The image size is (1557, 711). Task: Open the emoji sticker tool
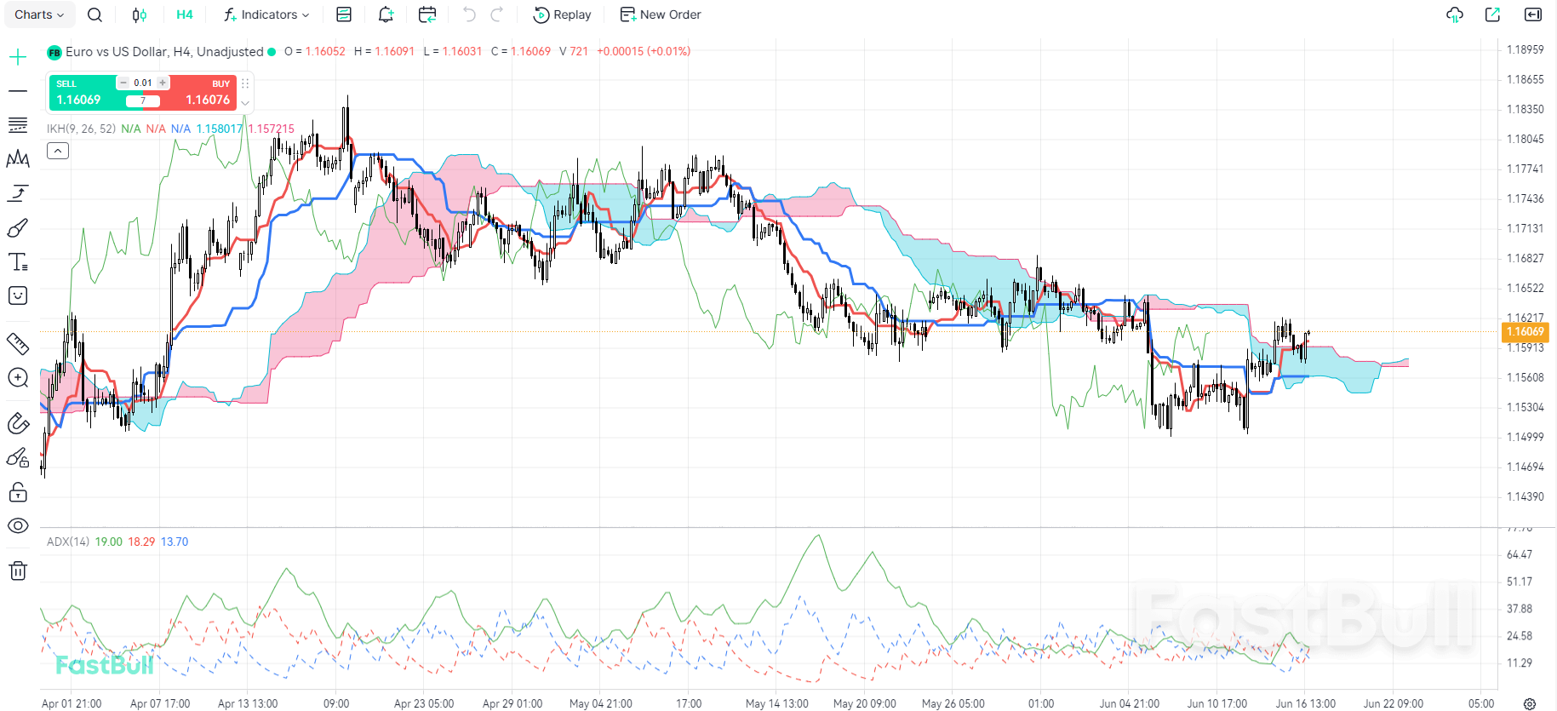click(x=18, y=295)
